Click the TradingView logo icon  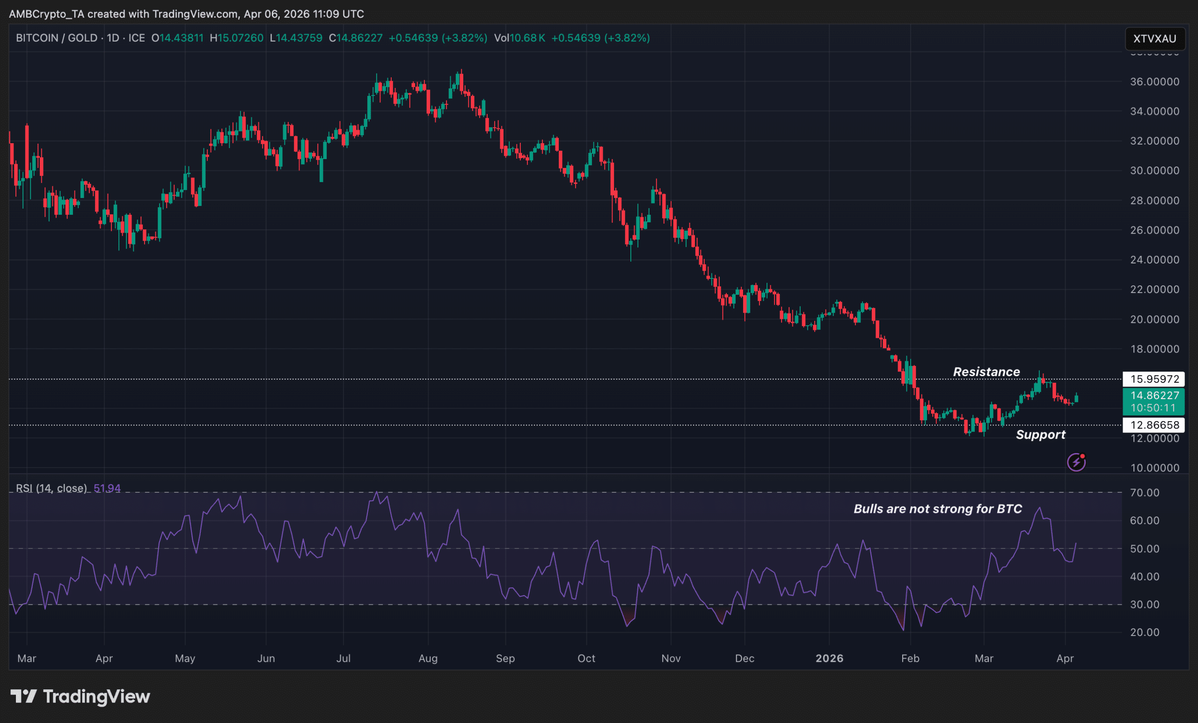(x=23, y=696)
